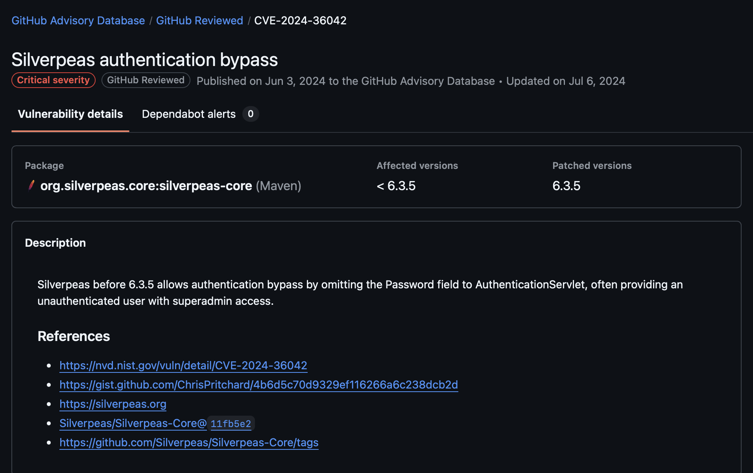Click the Patched versions column label
753x473 pixels.
click(592, 166)
